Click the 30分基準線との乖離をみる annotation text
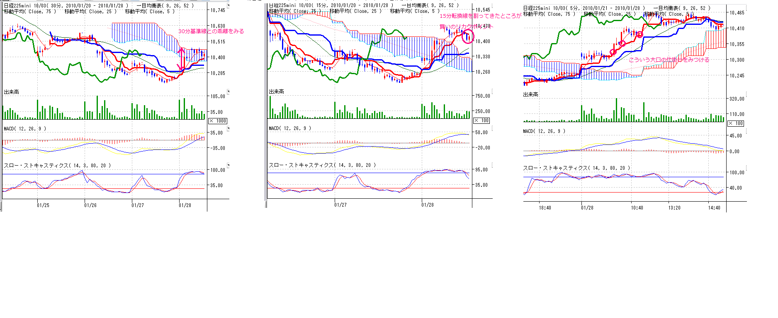Image resolution: width=778 pixels, height=318 pixels. (x=211, y=31)
